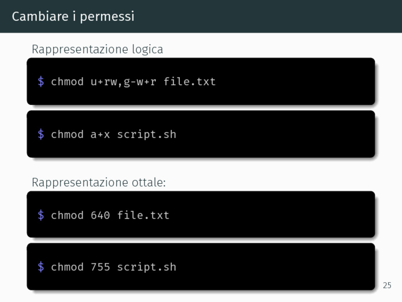Click the octal value 640
The image size is (402, 302).
coord(100,215)
